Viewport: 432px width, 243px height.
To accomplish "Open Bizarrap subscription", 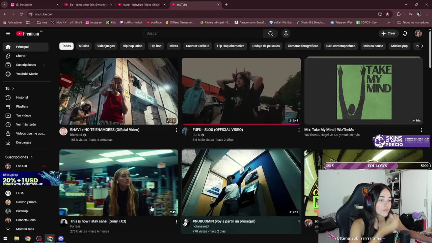I will click(x=26, y=211).
